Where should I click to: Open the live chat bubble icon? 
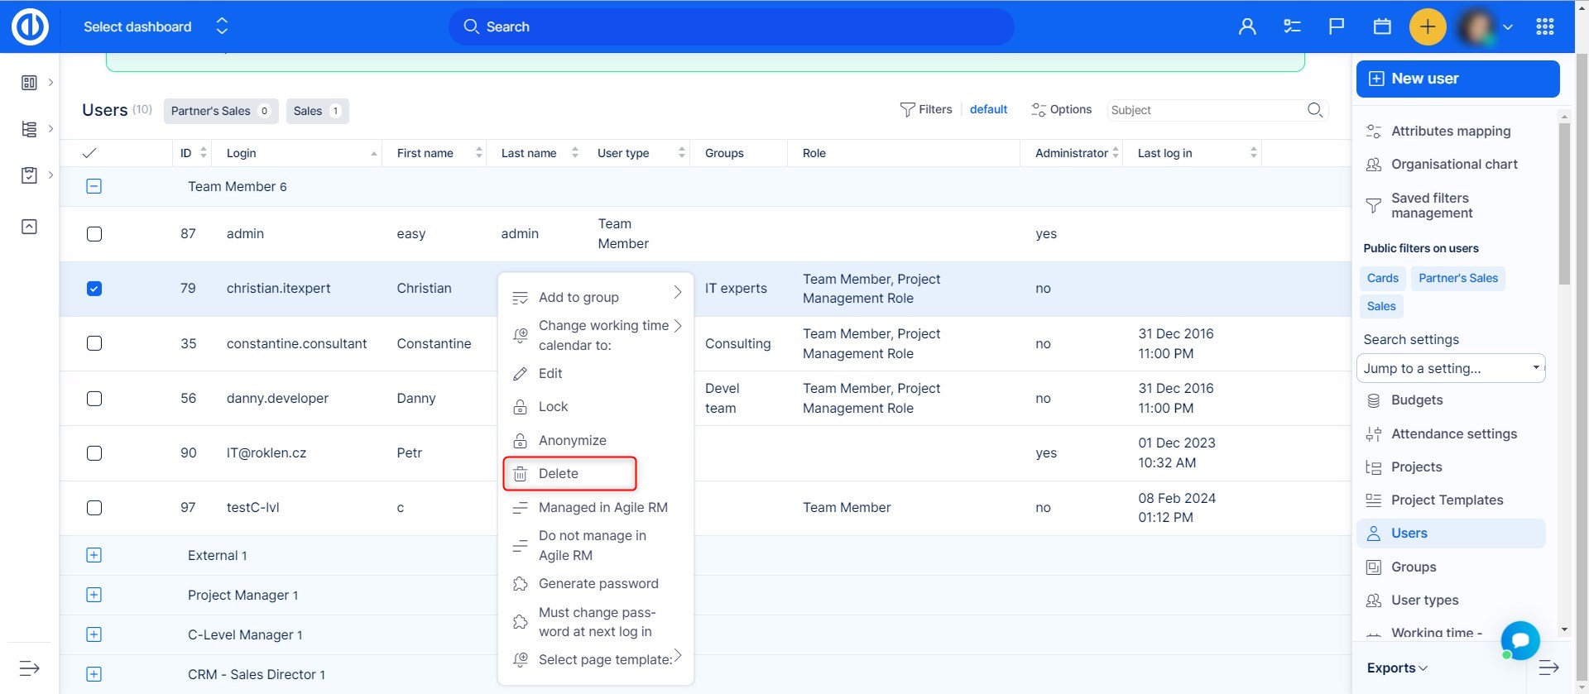click(1519, 640)
